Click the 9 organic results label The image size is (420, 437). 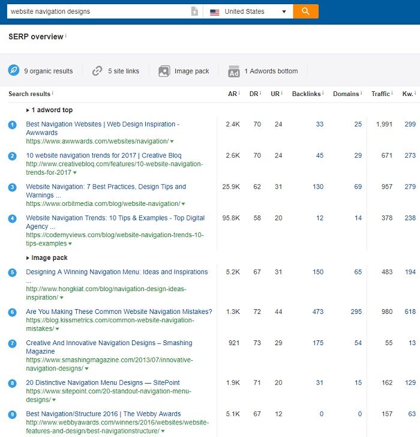tap(49, 71)
